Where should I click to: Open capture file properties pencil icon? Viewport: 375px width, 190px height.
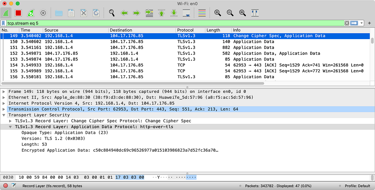click(14, 186)
